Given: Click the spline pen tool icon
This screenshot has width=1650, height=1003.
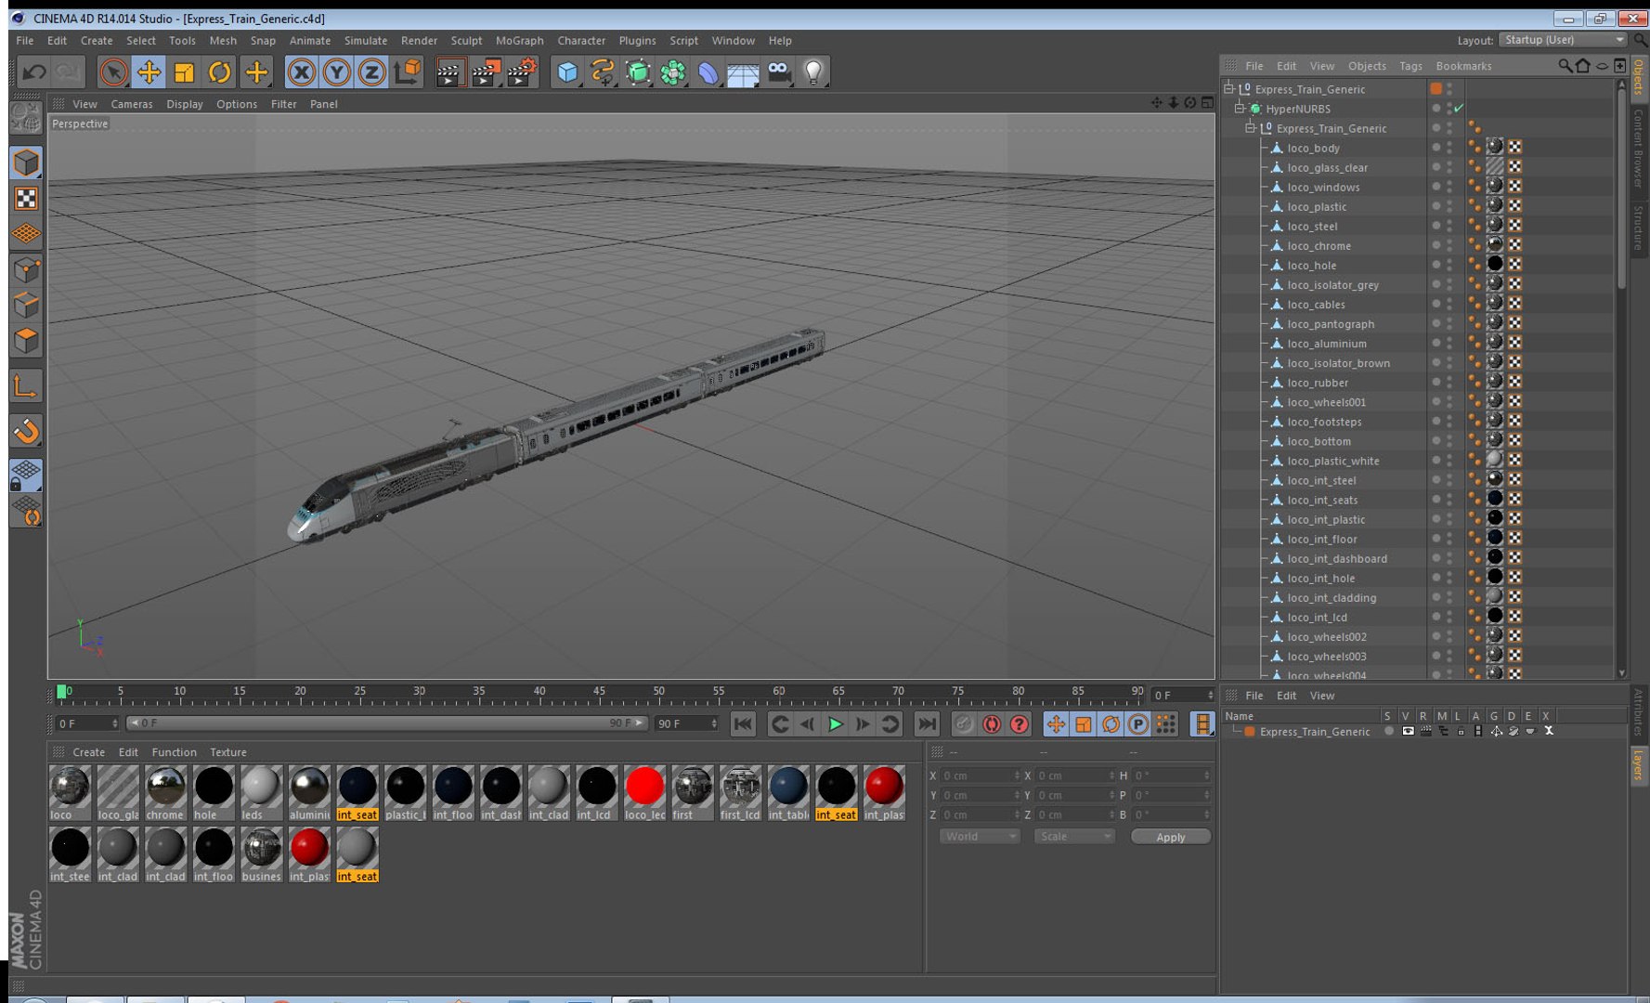Looking at the screenshot, I should click(x=603, y=72).
